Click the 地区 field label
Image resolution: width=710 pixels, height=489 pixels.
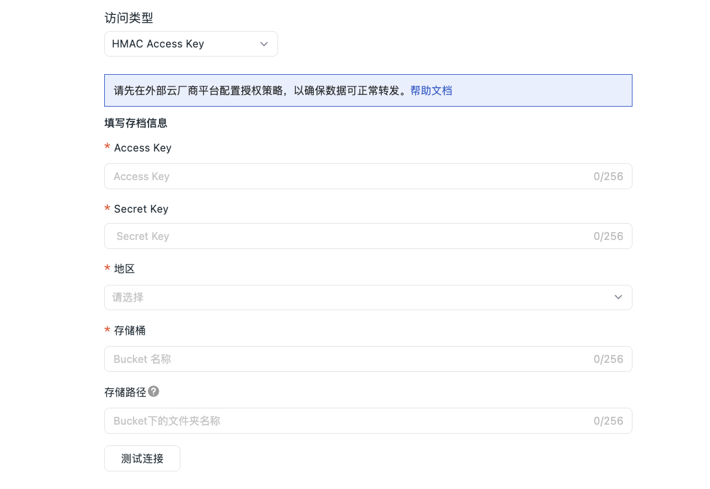124,269
